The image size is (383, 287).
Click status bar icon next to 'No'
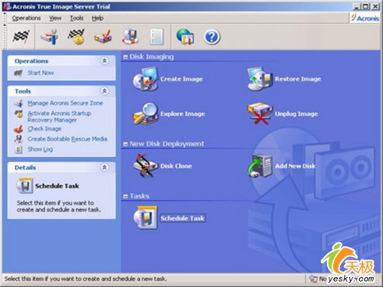click(313, 279)
